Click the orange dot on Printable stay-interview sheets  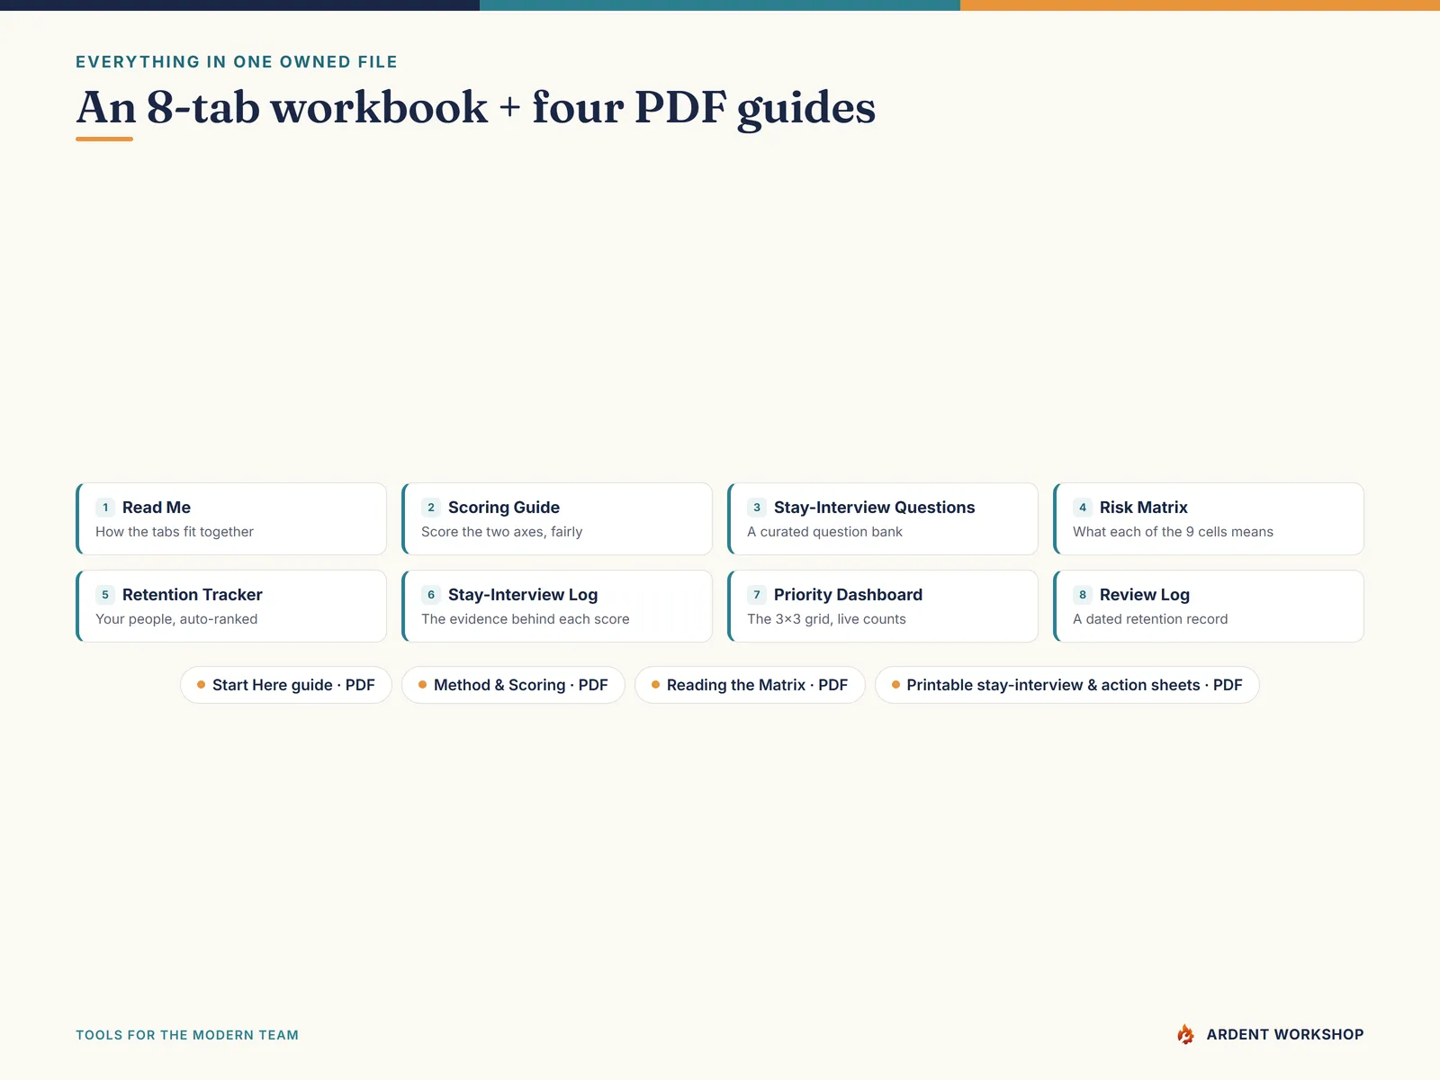[895, 685]
